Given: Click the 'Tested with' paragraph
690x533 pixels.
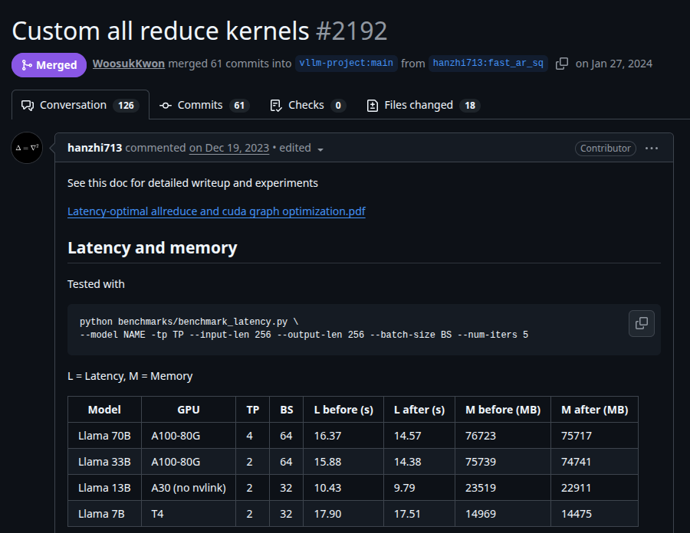Looking at the screenshot, I should click(x=96, y=284).
